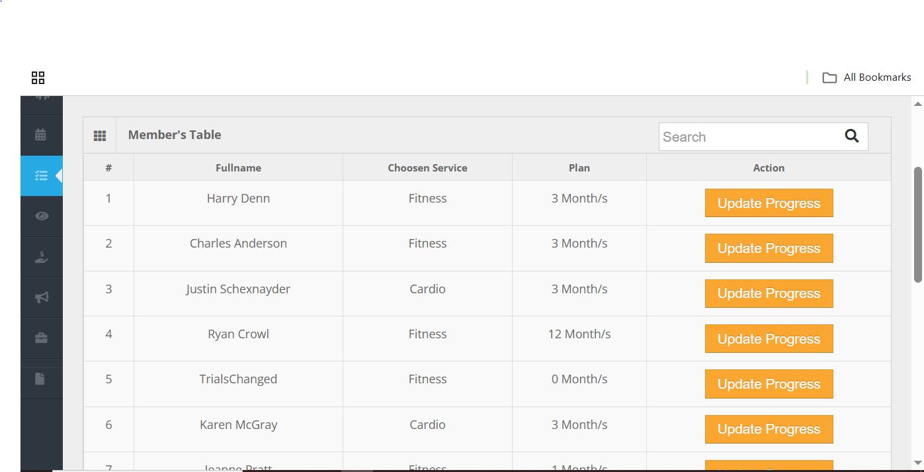The width and height of the screenshot is (924, 472).
Task: Click the checklist icon in sidebar
Action: click(x=41, y=175)
